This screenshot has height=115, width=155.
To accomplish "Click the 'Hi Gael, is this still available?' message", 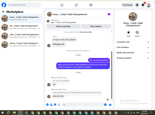I will click(x=64, y=40).
